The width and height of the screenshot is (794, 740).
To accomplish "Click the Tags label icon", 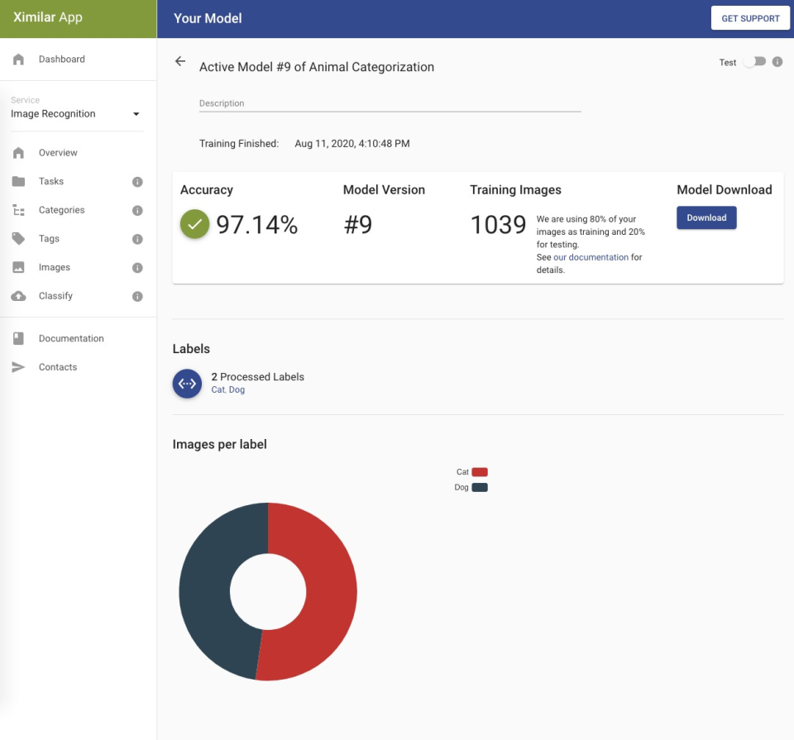I will (x=18, y=238).
